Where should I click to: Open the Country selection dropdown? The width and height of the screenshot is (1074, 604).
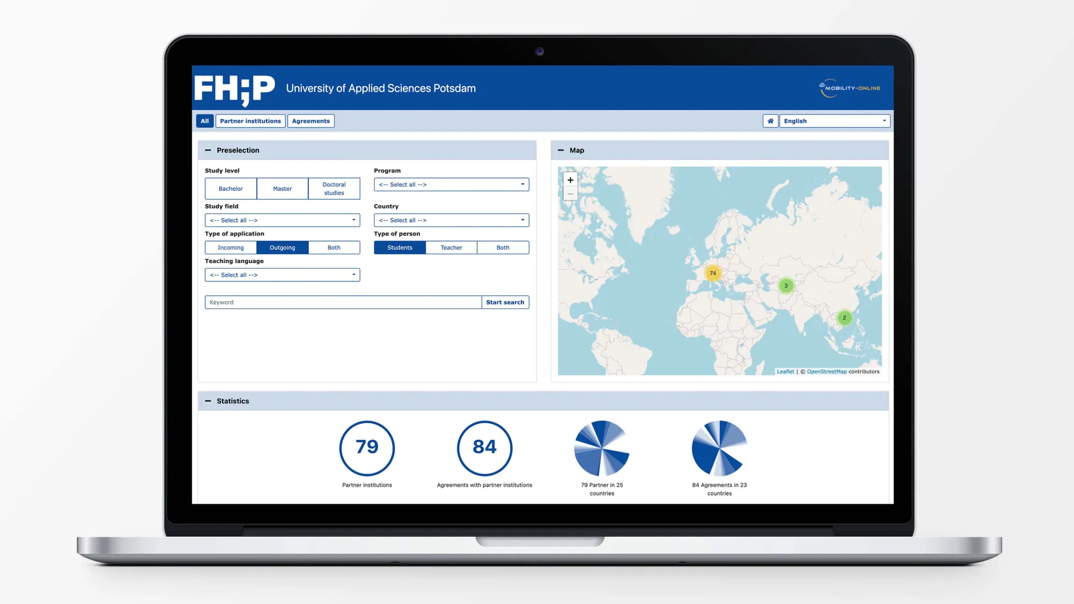pyautogui.click(x=451, y=220)
